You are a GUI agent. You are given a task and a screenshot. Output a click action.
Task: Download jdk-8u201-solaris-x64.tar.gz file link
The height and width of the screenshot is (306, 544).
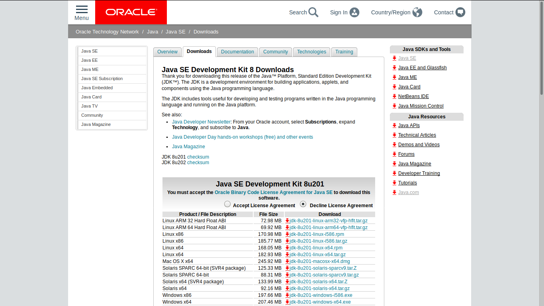[x=320, y=288]
